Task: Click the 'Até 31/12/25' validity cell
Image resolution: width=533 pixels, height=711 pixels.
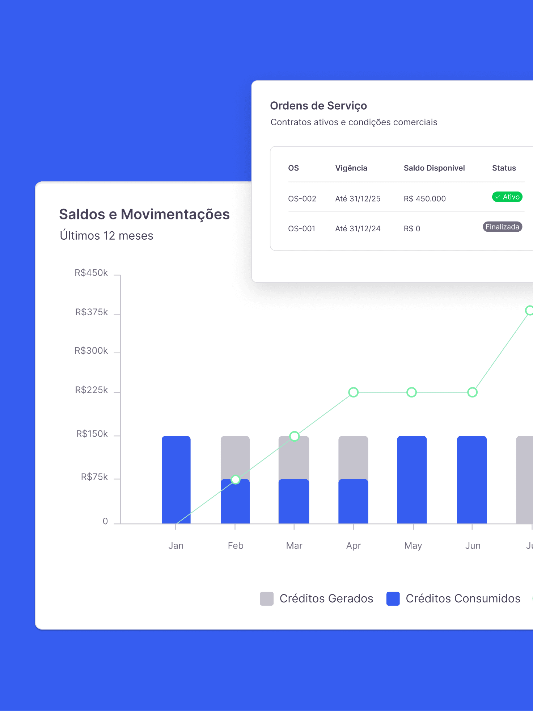Action: 358,199
